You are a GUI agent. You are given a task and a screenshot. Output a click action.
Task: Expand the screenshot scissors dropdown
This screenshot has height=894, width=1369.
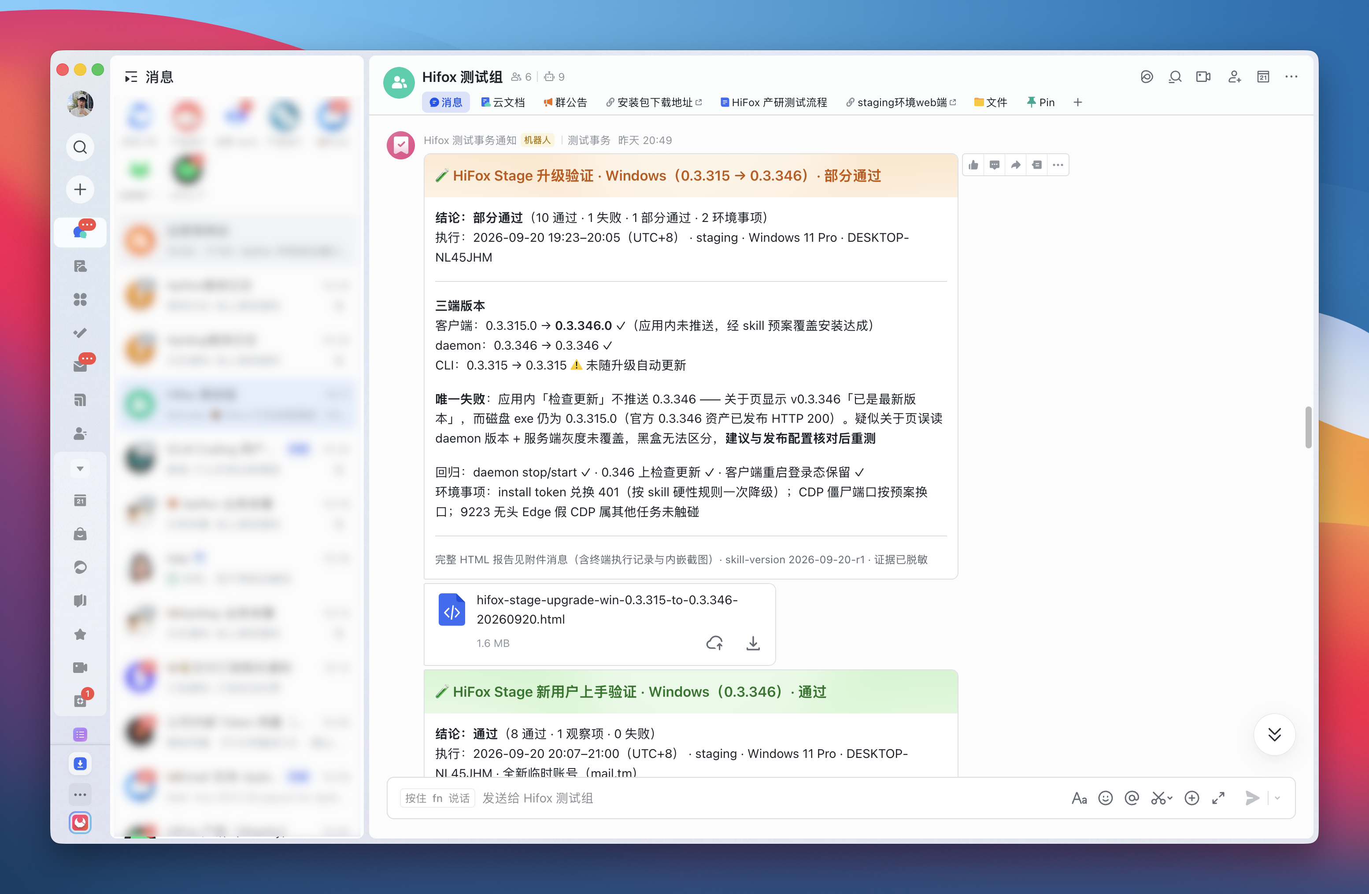coord(1170,798)
